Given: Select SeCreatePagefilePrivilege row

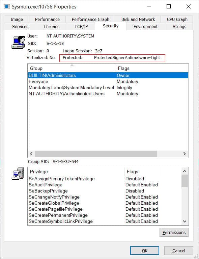Looking at the screenshot, I should [105, 209].
